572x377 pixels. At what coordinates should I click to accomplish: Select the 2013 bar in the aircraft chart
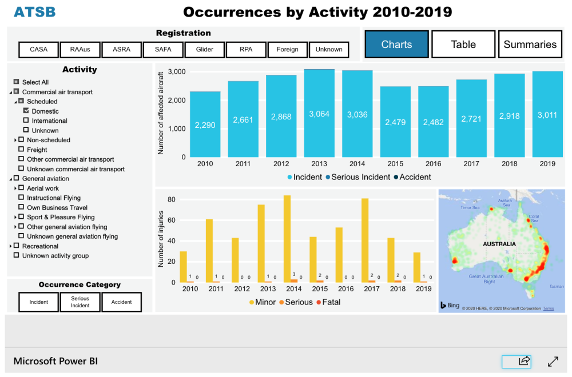319,114
